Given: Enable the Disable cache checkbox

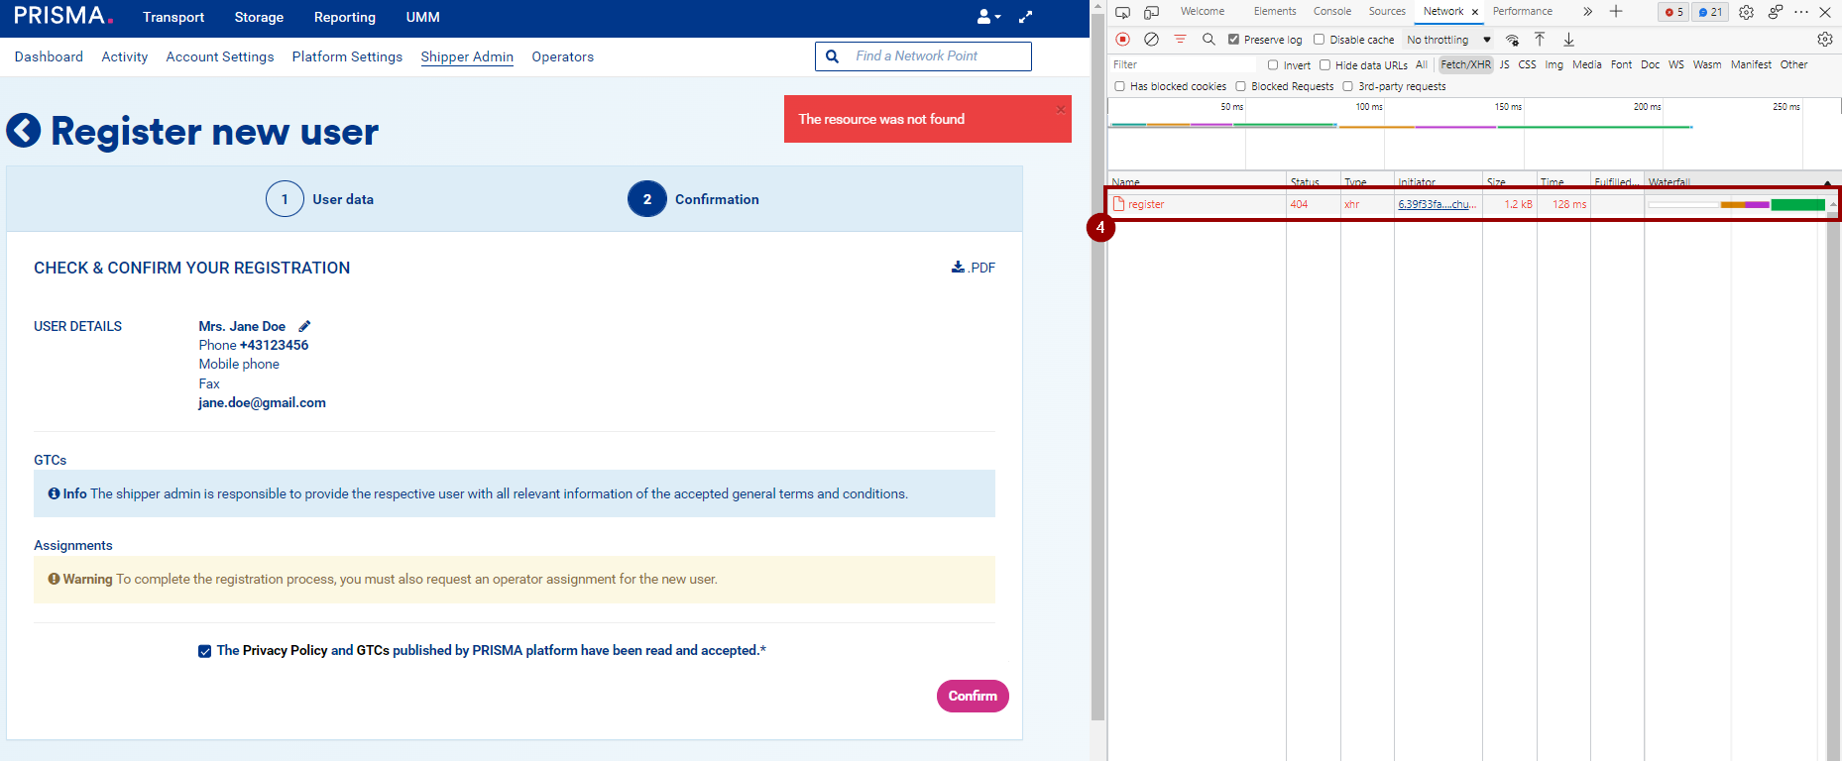Looking at the screenshot, I should coord(1320,40).
